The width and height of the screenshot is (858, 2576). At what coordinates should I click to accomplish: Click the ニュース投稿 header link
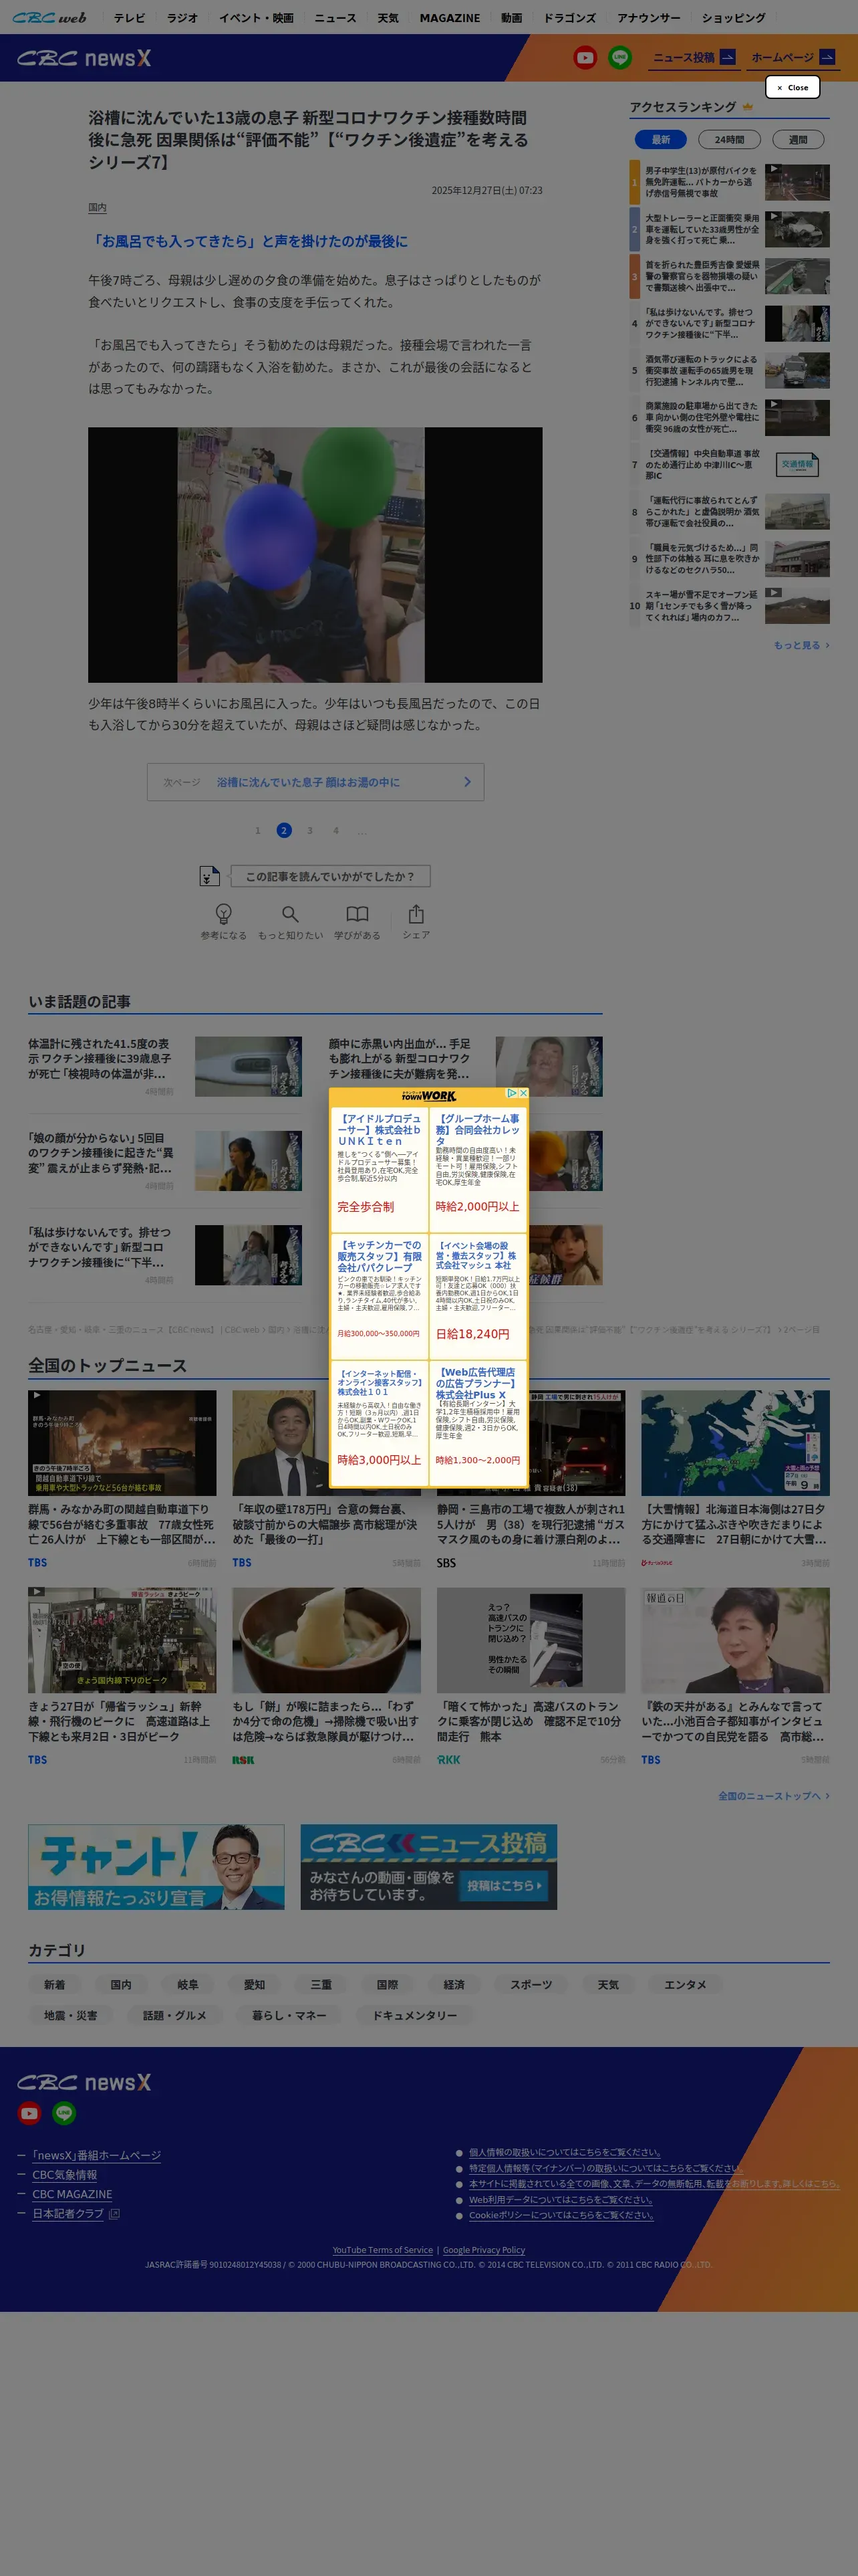pos(694,58)
